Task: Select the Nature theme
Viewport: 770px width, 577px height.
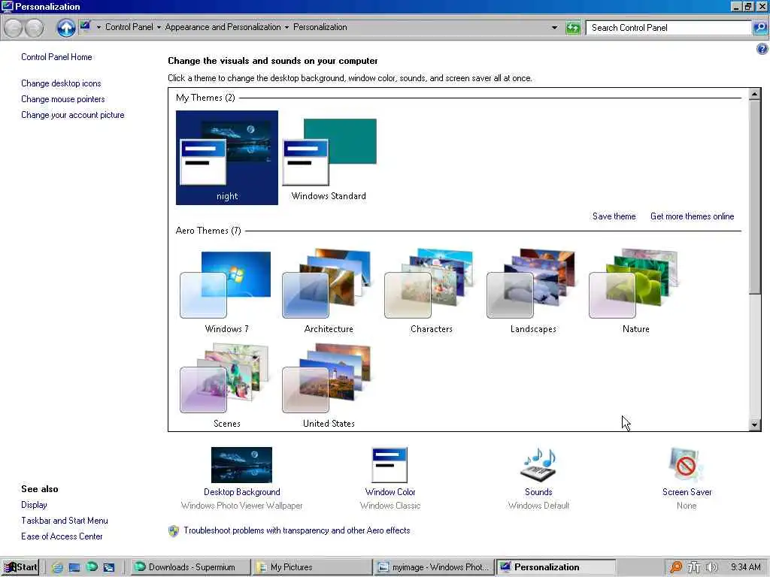Action: pyautogui.click(x=636, y=292)
